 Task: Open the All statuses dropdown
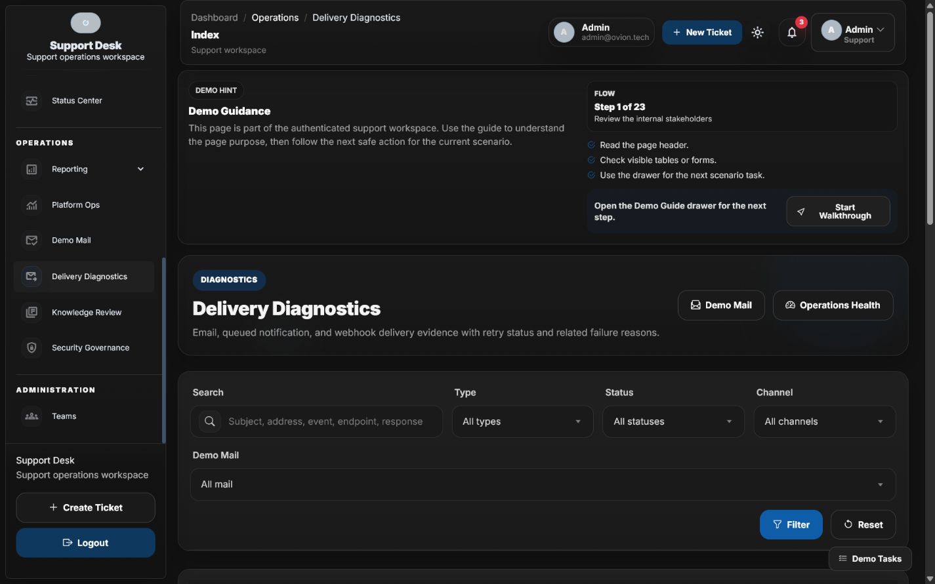click(673, 421)
